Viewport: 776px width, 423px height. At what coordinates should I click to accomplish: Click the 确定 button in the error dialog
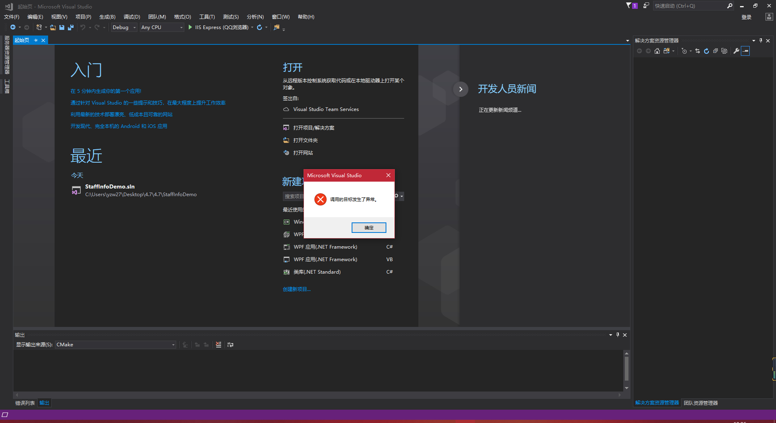[x=369, y=228]
